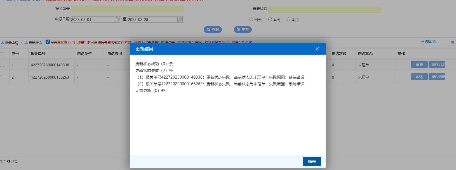Uncheck the 报关单状态为已理单 hint checkbox
Image resolution: width=456 pixels, height=170 pixels.
[48, 42]
